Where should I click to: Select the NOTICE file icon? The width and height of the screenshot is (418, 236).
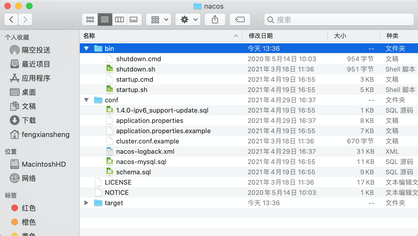(x=98, y=192)
